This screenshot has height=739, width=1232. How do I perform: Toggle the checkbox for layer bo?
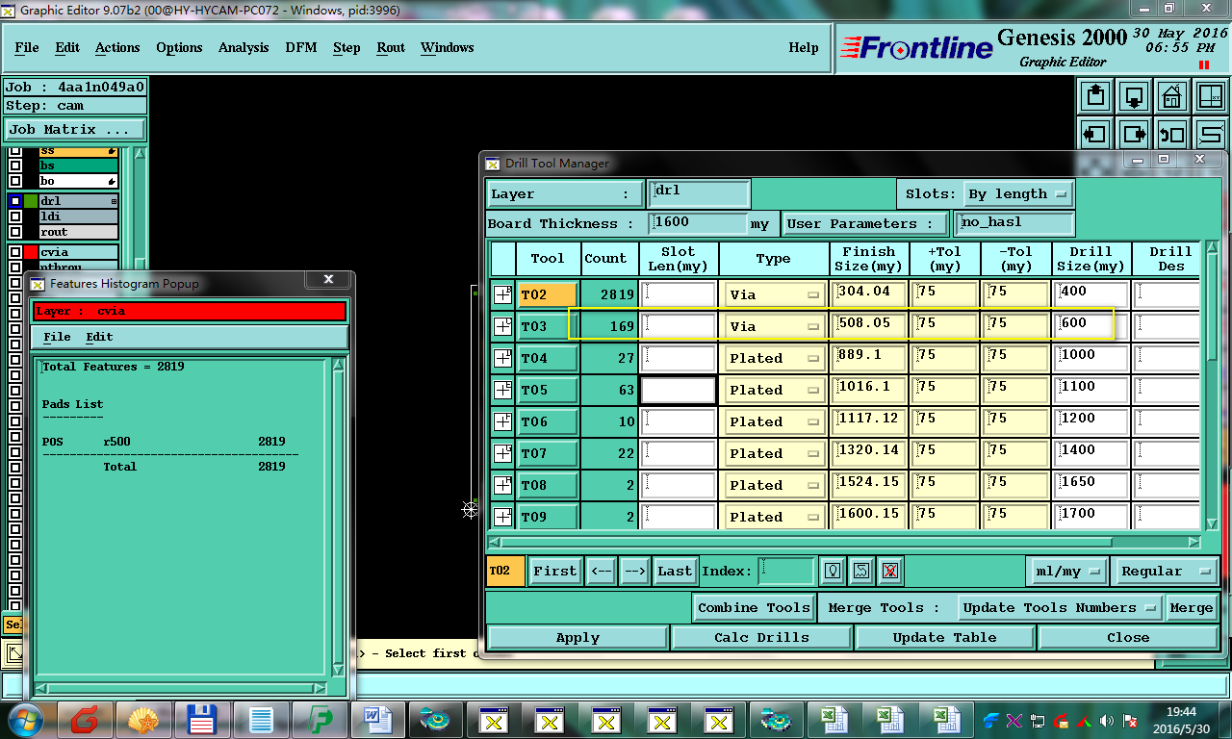[x=14, y=181]
